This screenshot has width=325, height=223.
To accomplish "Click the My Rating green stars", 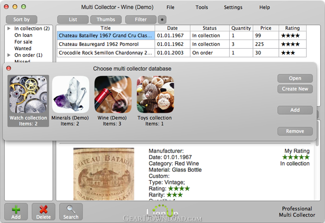I will pos(296,157).
